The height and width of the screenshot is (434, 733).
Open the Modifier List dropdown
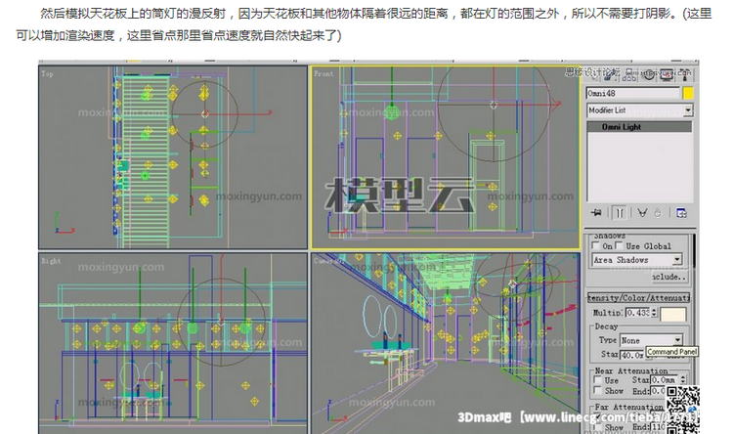click(640, 110)
